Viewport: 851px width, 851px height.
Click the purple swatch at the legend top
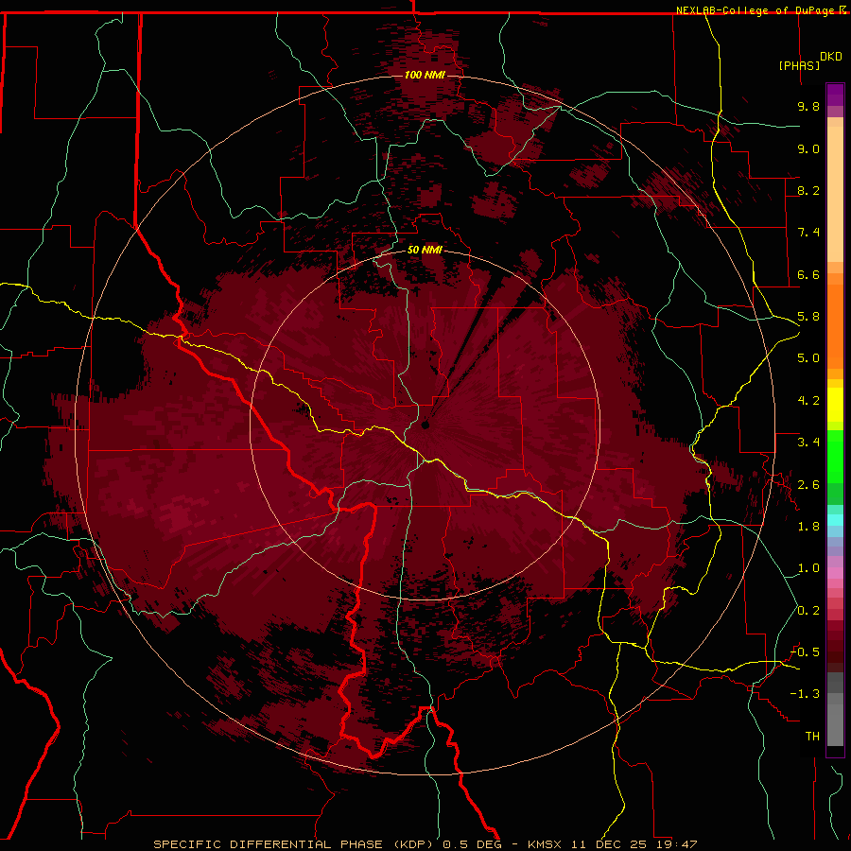tap(835, 95)
